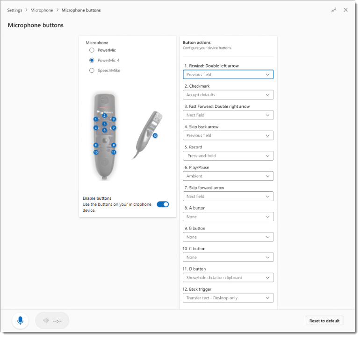This screenshot has height=337, width=360.
Task: Click the blue microphone record icon
Action: (x=20, y=321)
